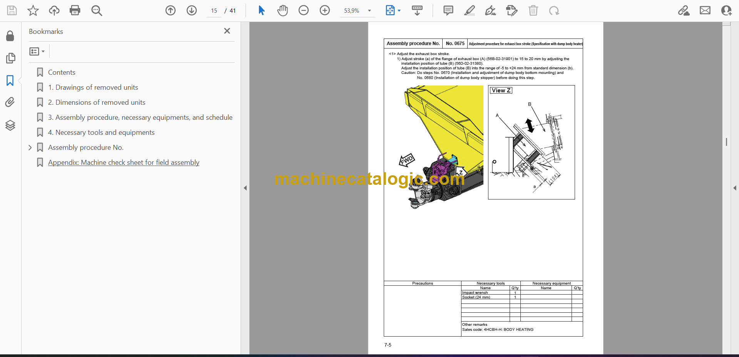Open the Contents bookmark
This screenshot has height=357, width=739.
pos(62,72)
